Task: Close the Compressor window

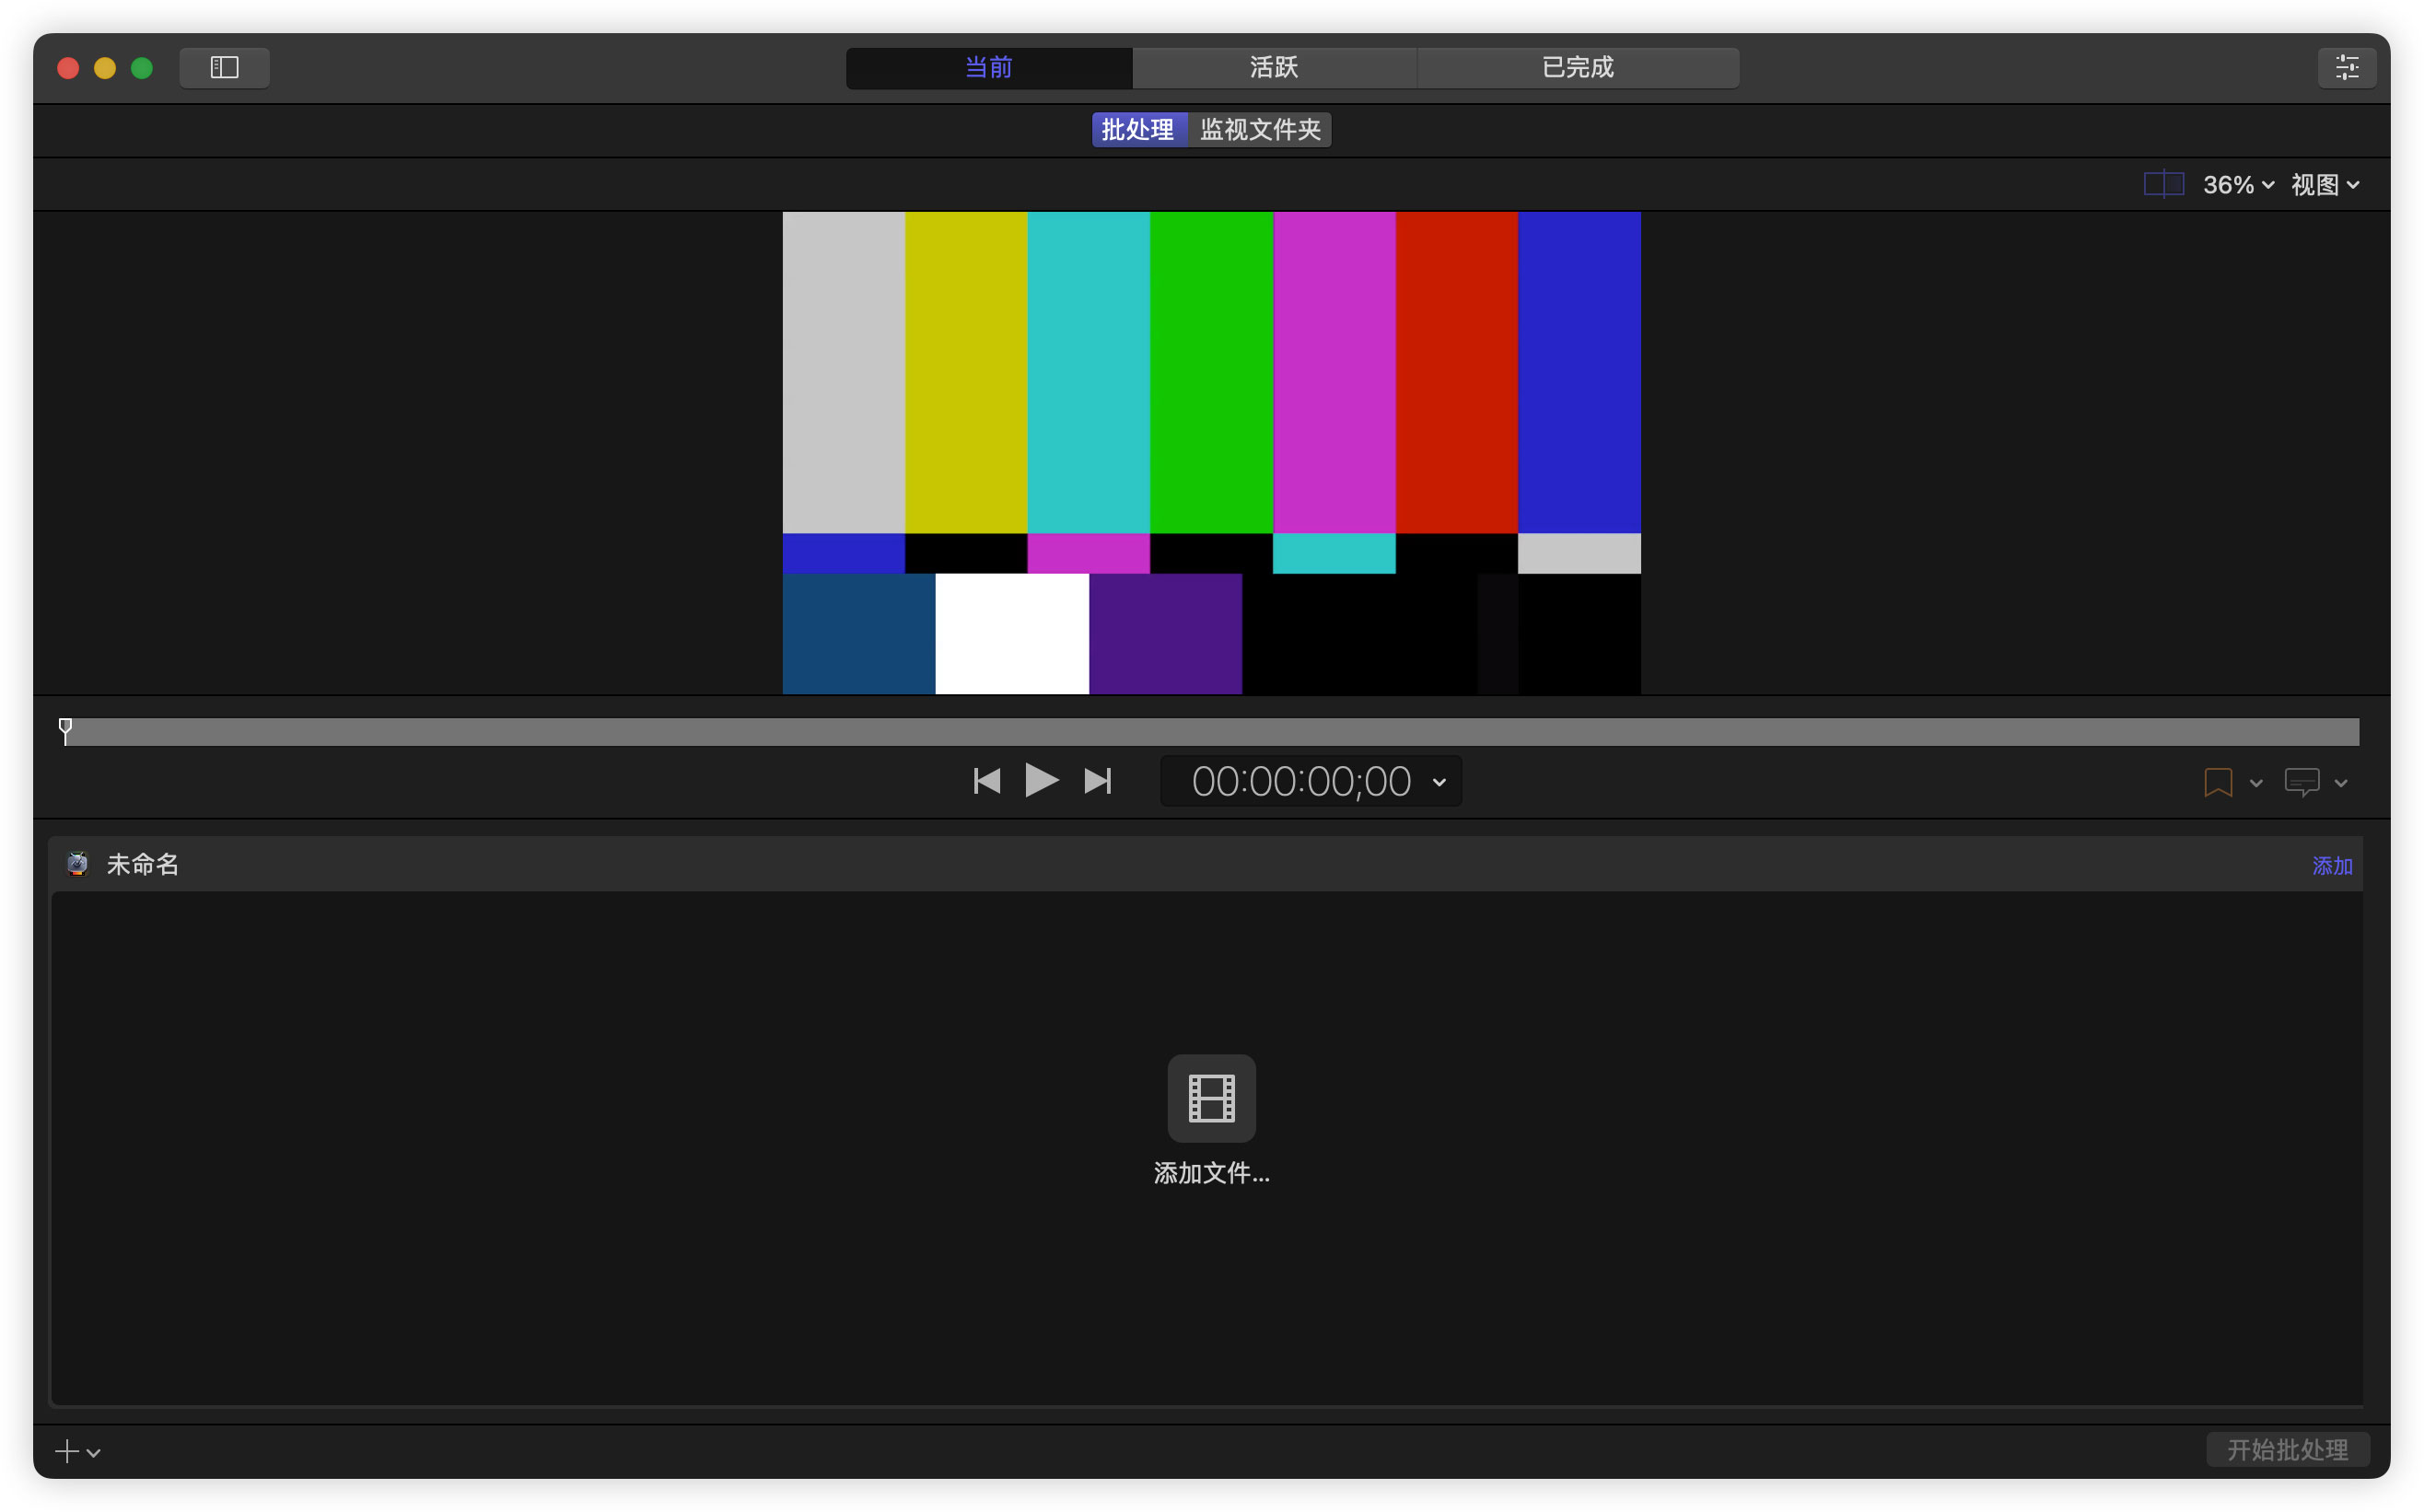Action: tap(68, 68)
